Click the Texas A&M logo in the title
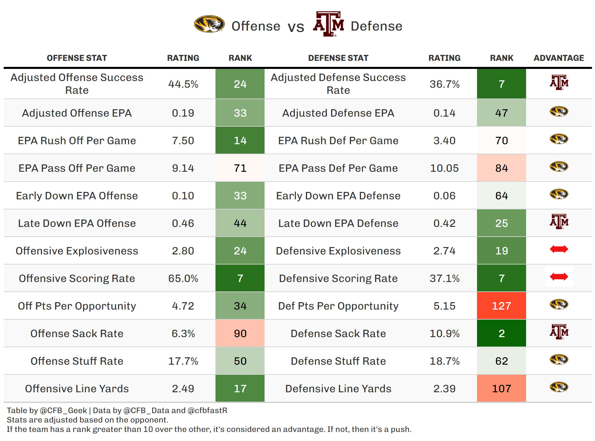This screenshot has width=595, height=441. (x=328, y=24)
